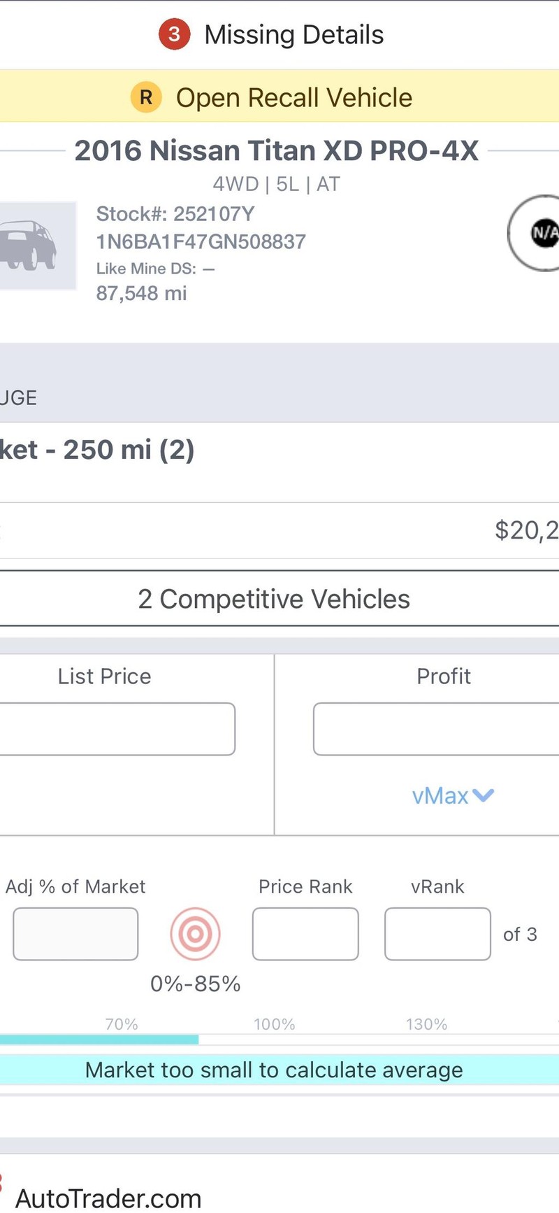
Task: Click the VIN number 1N6BA1F47GN508837
Action: (x=201, y=242)
